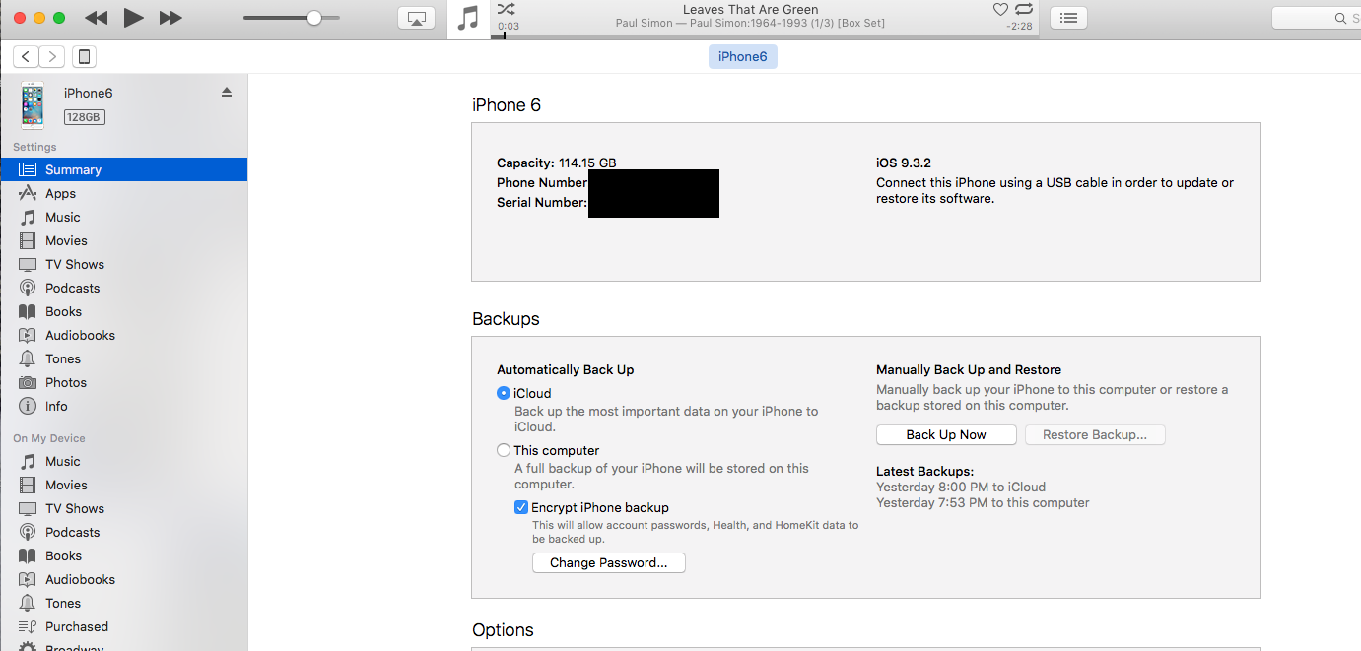Open Movies under Settings
Image resolution: width=1361 pixels, height=651 pixels.
click(123, 240)
